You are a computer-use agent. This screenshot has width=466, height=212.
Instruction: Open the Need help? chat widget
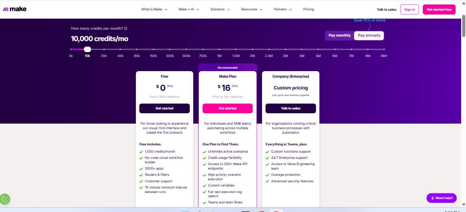pos(441,198)
